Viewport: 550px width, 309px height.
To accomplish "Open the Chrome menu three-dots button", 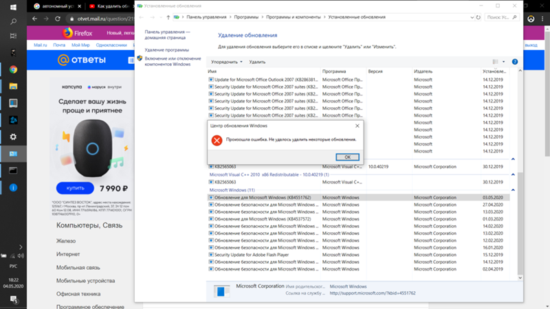I will pyautogui.click(x=542, y=19).
